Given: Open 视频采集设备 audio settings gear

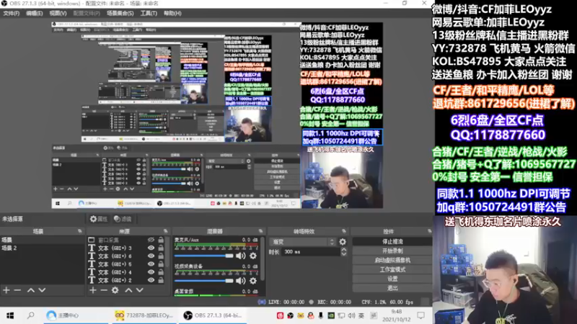Looking at the screenshot, I should tap(253, 281).
